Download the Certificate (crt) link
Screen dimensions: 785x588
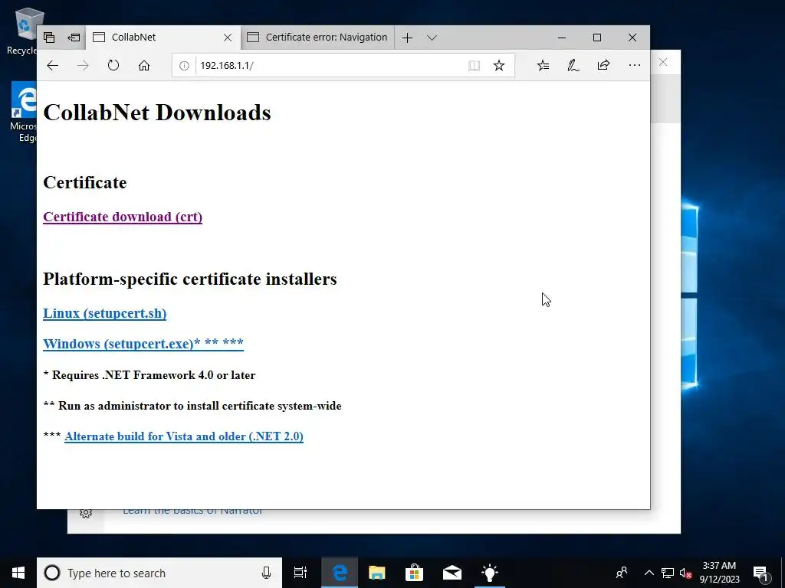pyautogui.click(x=123, y=217)
